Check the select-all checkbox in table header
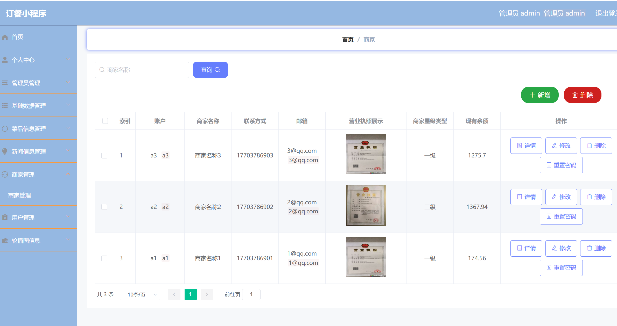This screenshot has height=326, width=617. [105, 121]
